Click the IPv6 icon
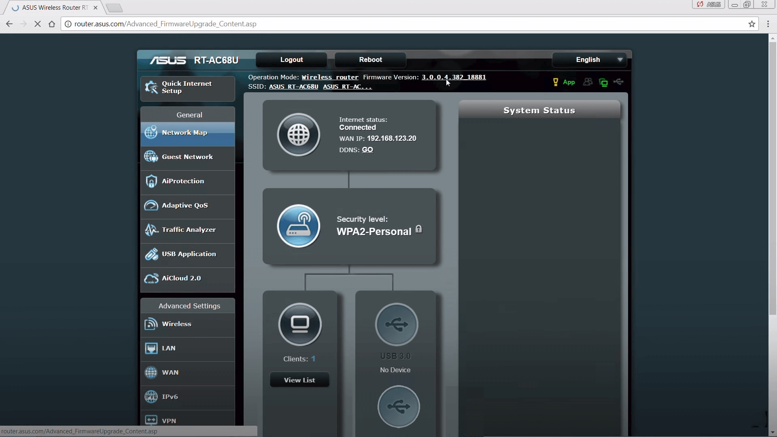 pos(151,397)
